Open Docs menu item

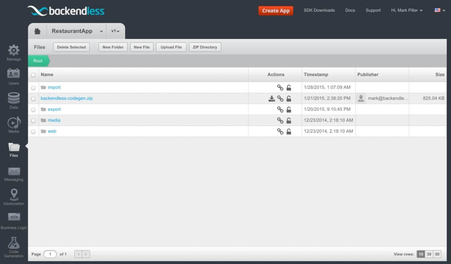350,10
